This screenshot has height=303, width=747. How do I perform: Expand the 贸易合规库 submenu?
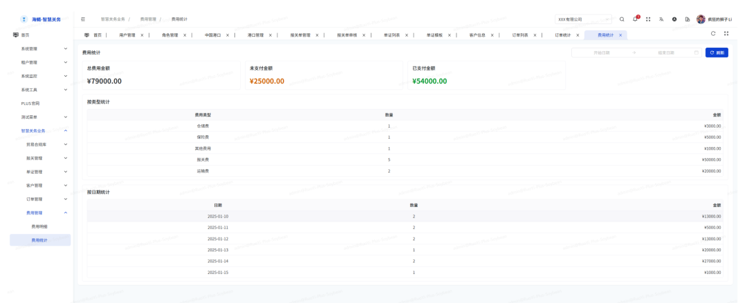coord(41,144)
